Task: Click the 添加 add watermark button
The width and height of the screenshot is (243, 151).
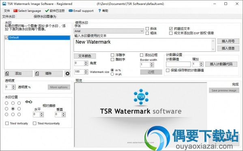Action: [18, 74]
